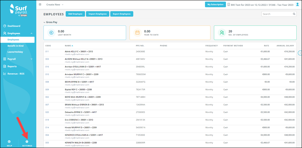Open employee code 014 link
Image resolution: width=302 pixels, height=148 pixels.
[x=47, y=127]
